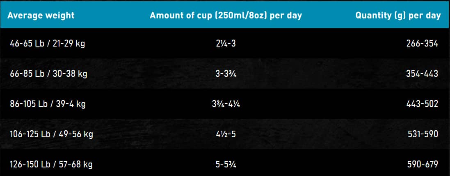Click the 3-3¾ cups value
The height and width of the screenshot is (176, 450).
pyautogui.click(x=226, y=74)
